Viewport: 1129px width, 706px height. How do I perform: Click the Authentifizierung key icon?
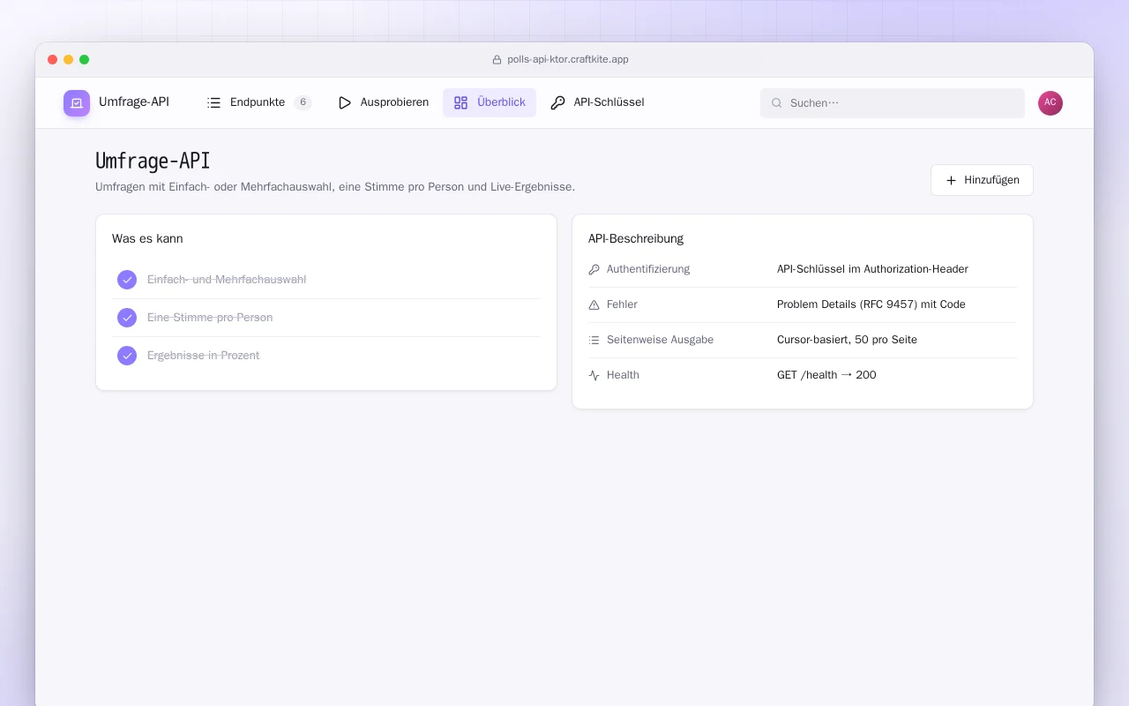click(x=594, y=269)
